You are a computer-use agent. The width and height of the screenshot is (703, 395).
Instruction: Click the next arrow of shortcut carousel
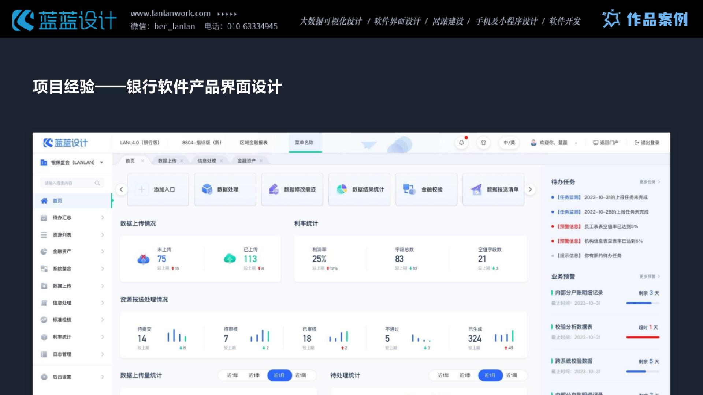[x=530, y=189]
